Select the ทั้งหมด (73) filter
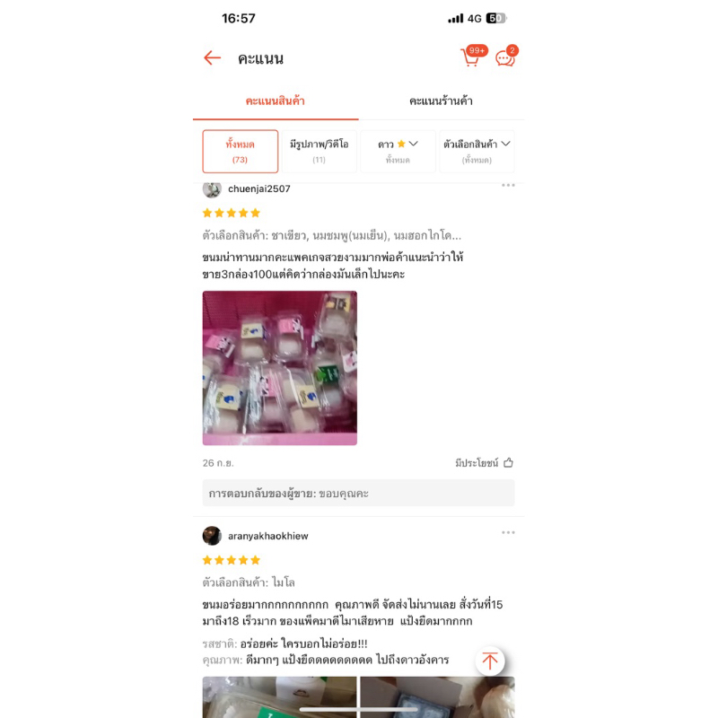 tap(241, 152)
